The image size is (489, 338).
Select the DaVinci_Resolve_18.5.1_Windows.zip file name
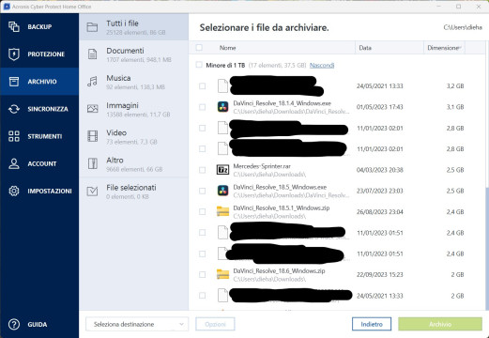point(282,207)
